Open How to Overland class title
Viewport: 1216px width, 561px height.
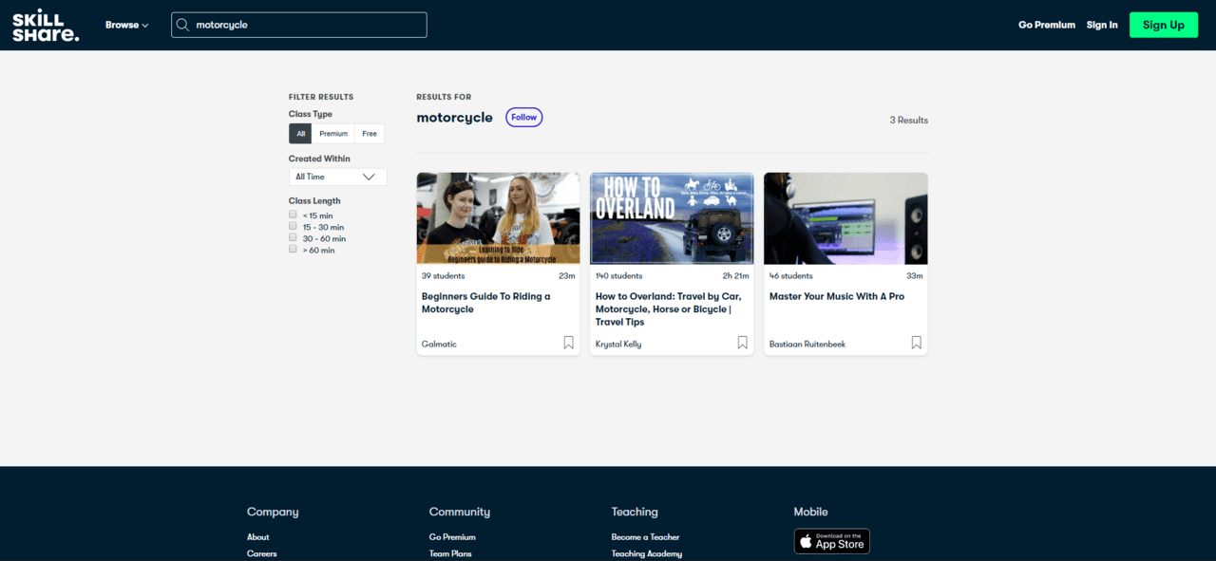click(x=669, y=309)
